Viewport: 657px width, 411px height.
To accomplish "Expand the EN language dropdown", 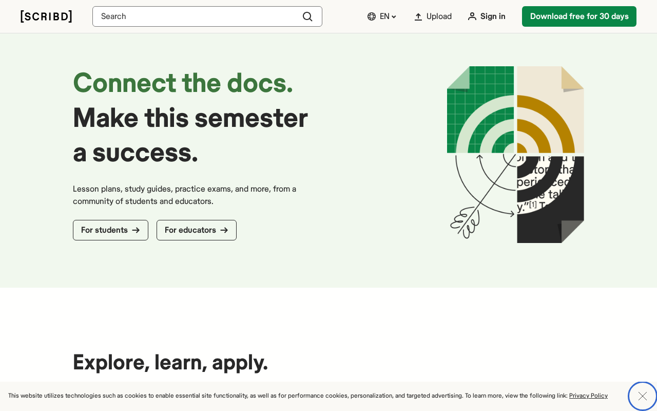I will coord(382,16).
